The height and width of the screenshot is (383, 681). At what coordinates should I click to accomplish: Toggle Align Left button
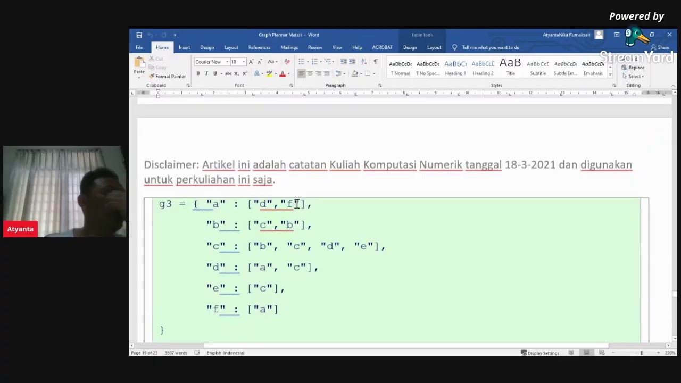(302, 73)
